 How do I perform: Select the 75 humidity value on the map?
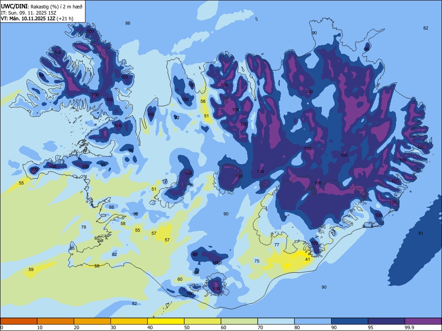click(x=257, y=261)
